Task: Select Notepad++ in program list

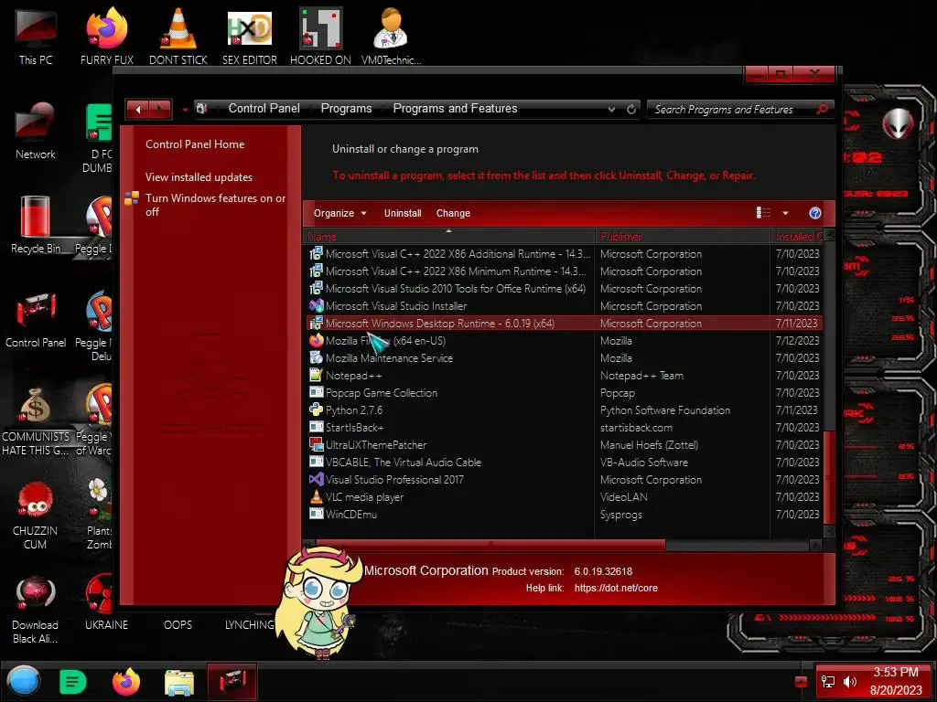Action: click(564, 376)
